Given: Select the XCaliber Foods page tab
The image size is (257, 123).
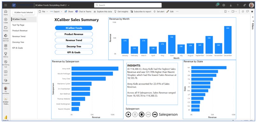Looking at the screenshot, I should (24, 19).
